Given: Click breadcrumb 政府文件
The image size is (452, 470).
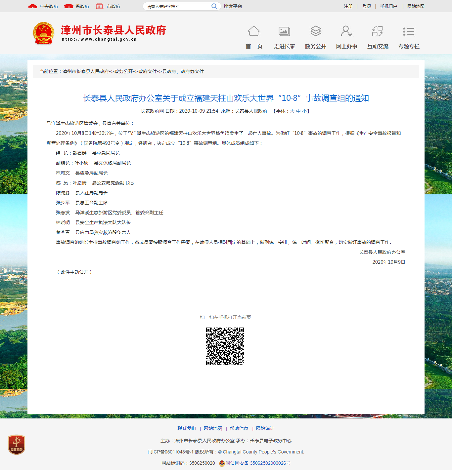Looking at the screenshot, I should pyautogui.click(x=148, y=71).
